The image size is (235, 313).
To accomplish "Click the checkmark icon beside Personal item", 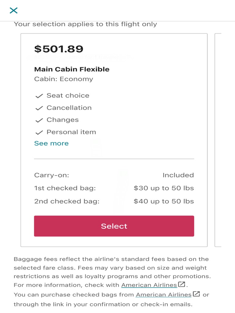I will [39, 133].
